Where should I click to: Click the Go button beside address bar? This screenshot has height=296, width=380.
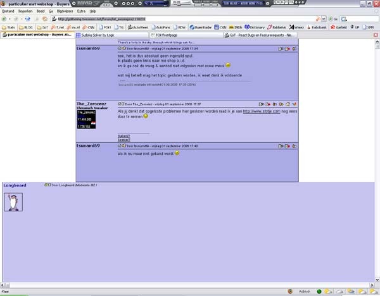point(333,19)
